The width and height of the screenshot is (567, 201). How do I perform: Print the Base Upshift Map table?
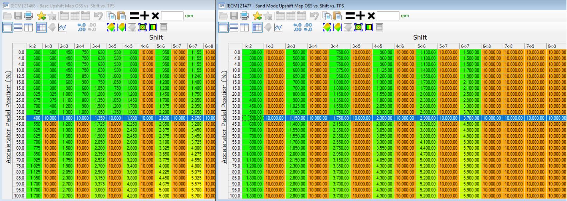click(x=28, y=16)
